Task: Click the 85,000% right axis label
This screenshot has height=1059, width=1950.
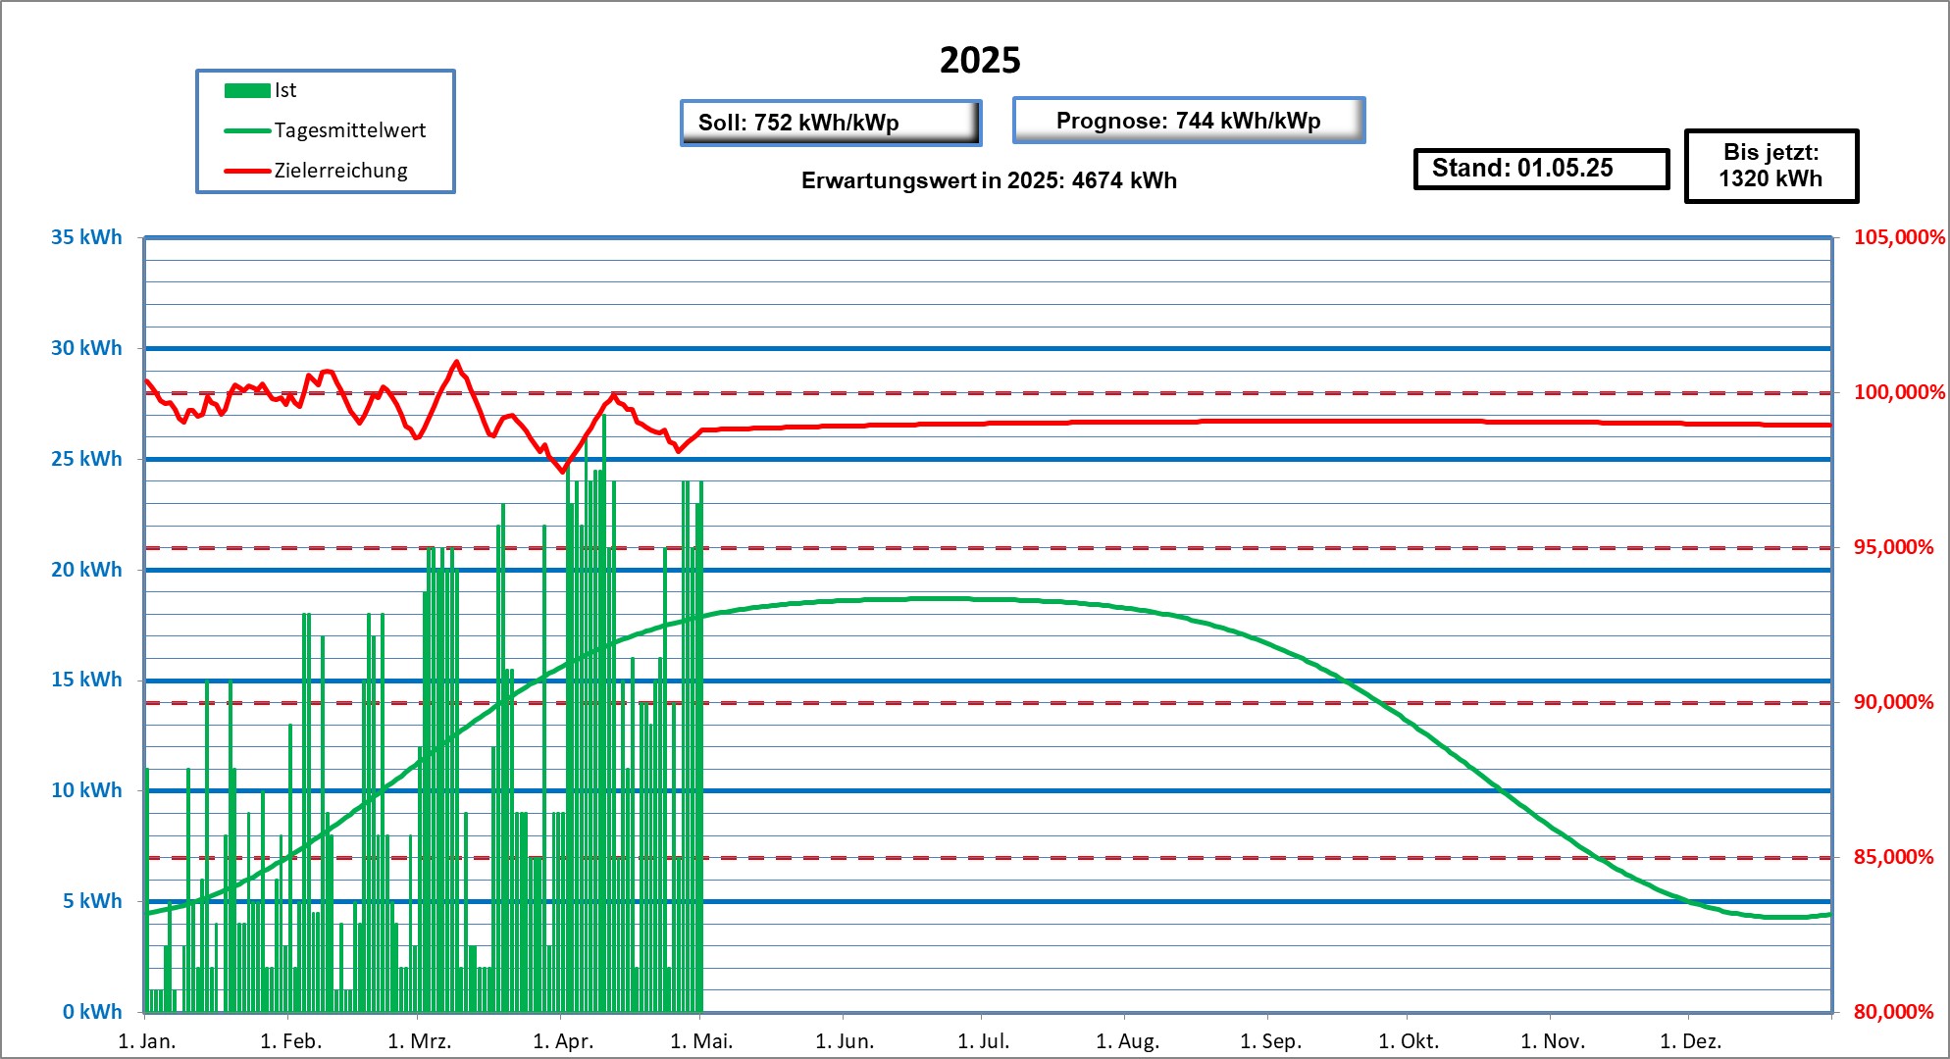Action: [x=1893, y=857]
